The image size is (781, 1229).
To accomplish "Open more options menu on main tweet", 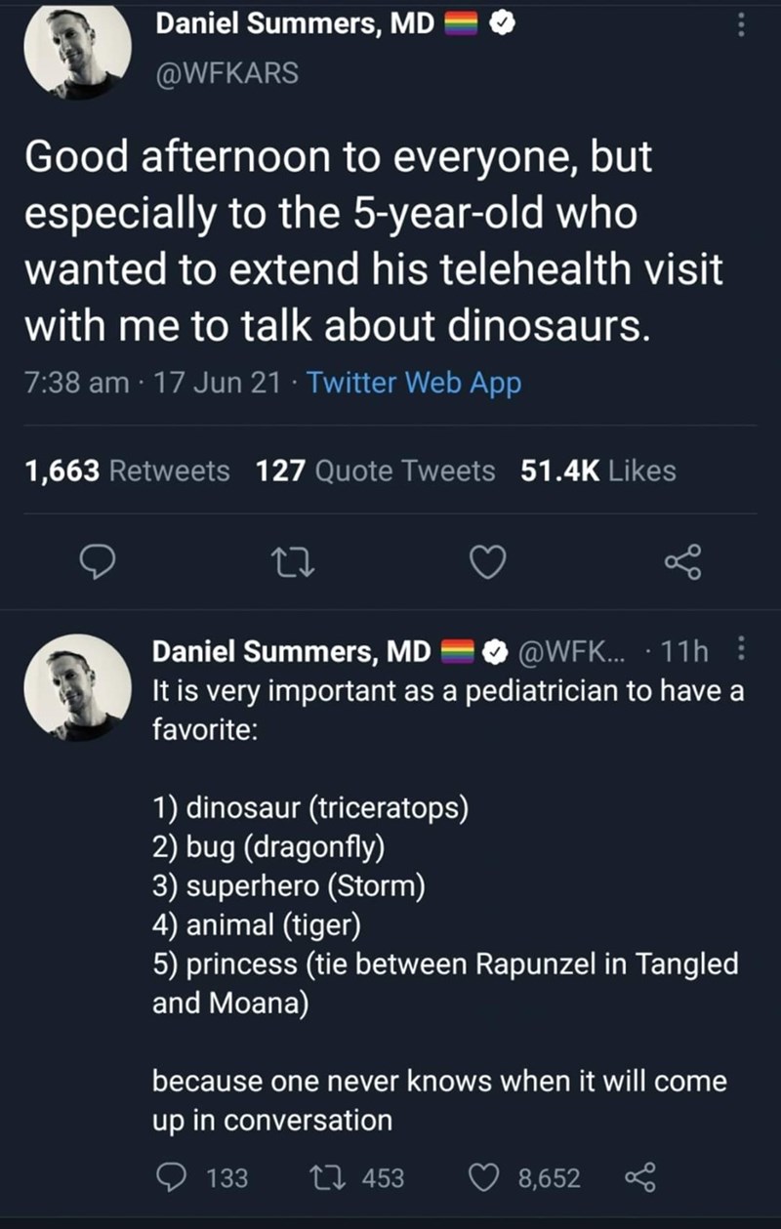I will pos(741,25).
